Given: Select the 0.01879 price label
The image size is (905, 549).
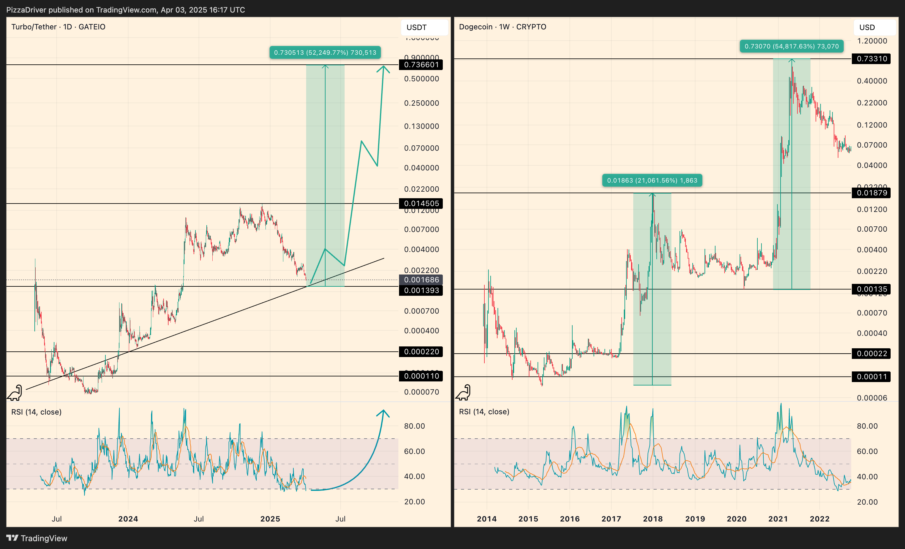Looking at the screenshot, I should [871, 193].
